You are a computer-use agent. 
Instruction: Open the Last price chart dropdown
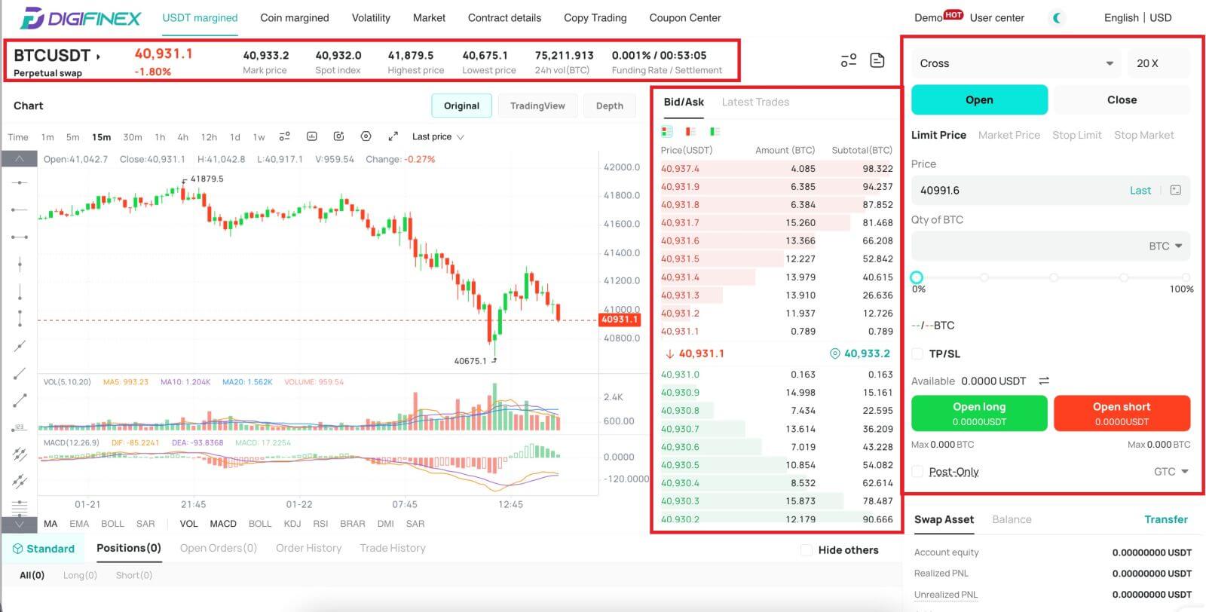[438, 136]
